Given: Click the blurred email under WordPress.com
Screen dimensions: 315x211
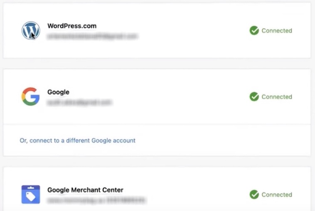Looking at the screenshot, I should (x=92, y=36).
